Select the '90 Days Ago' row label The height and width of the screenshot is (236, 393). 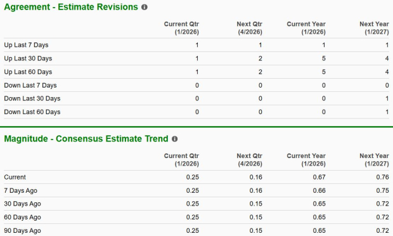[22, 231]
